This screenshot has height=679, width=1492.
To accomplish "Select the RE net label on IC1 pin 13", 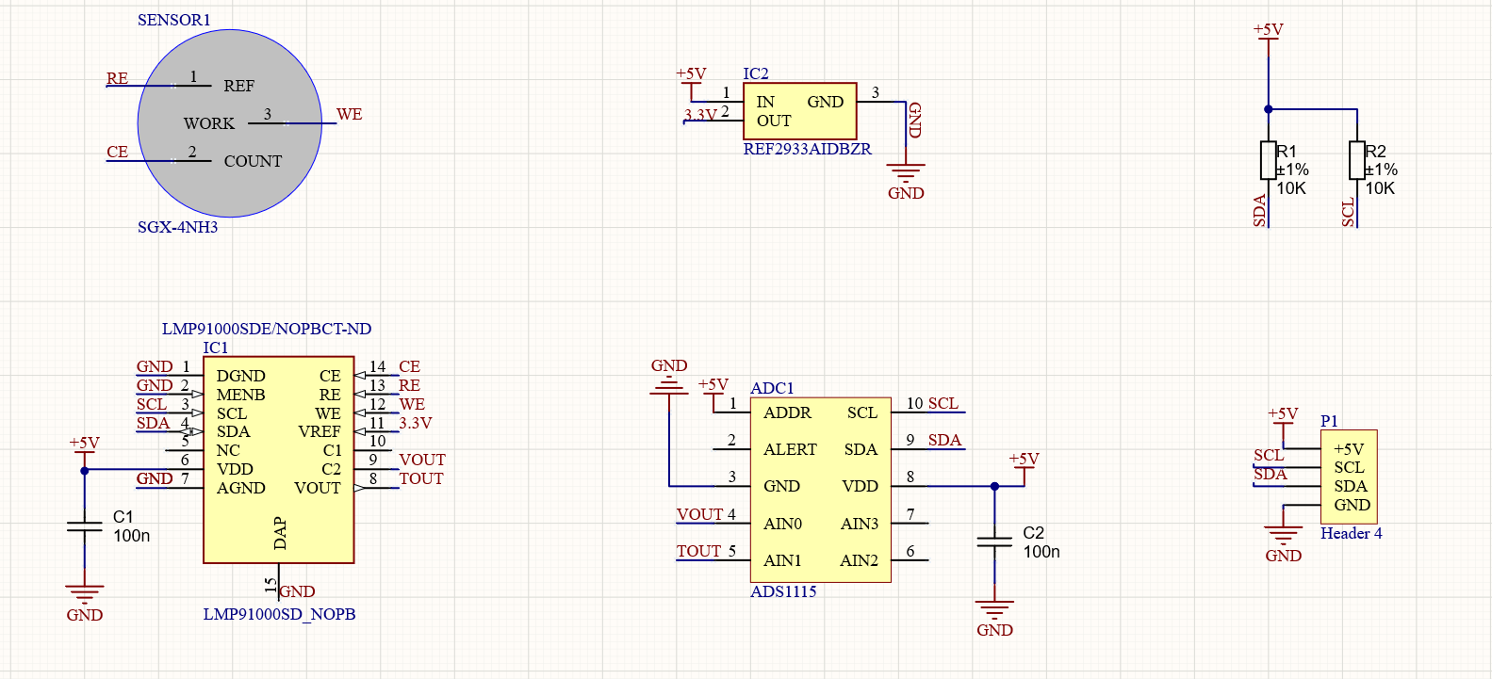I will [409, 385].
